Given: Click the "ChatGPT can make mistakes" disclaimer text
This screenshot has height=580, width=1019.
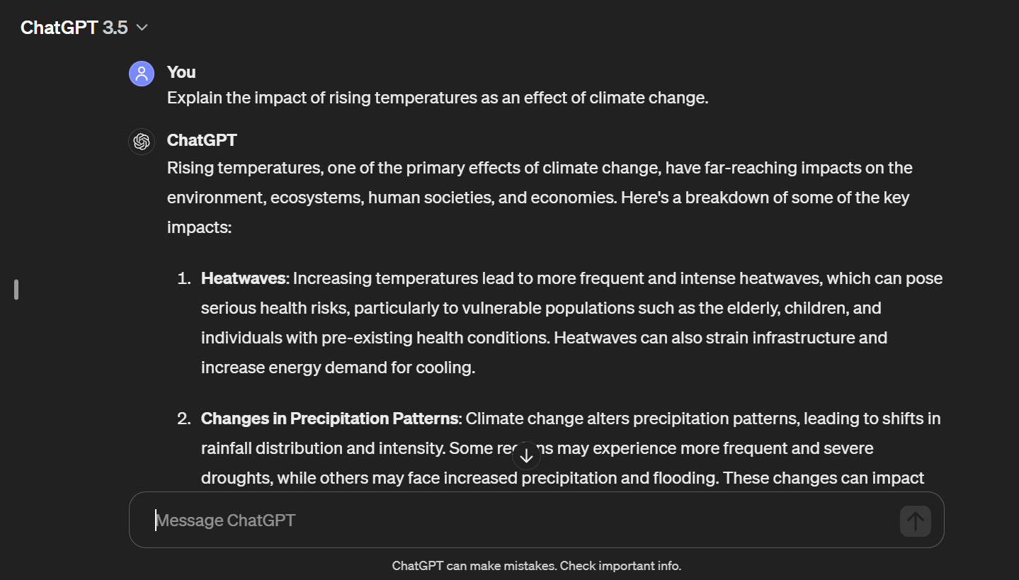Looking at the screenshot, I should pos(536,566).
